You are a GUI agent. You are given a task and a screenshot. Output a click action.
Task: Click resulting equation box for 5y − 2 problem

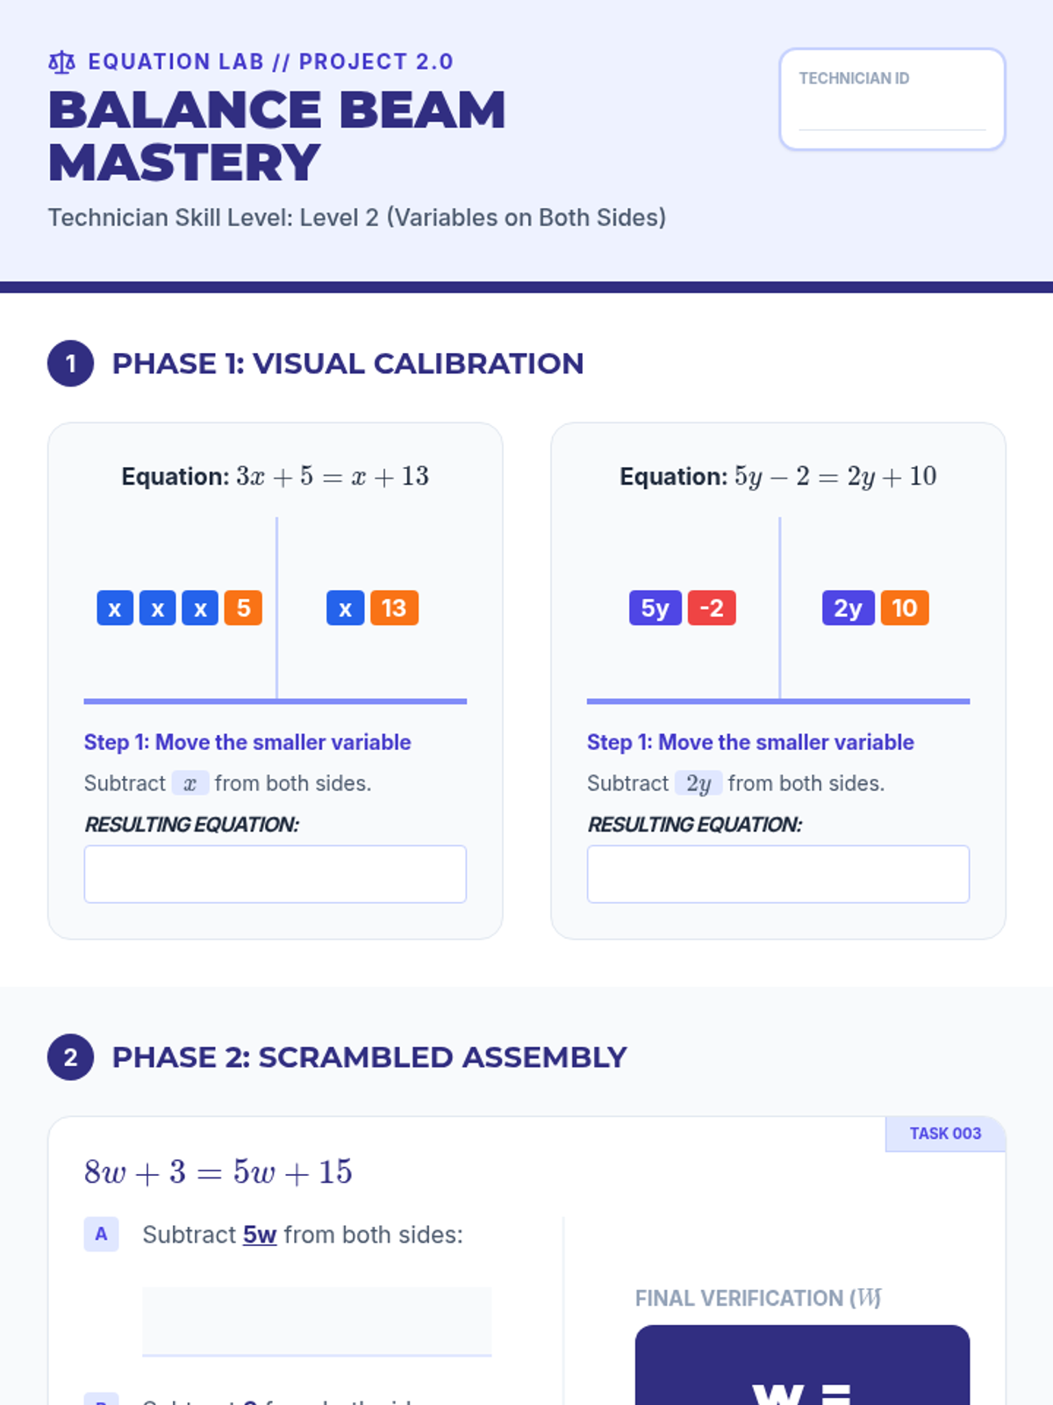(778, 874)
